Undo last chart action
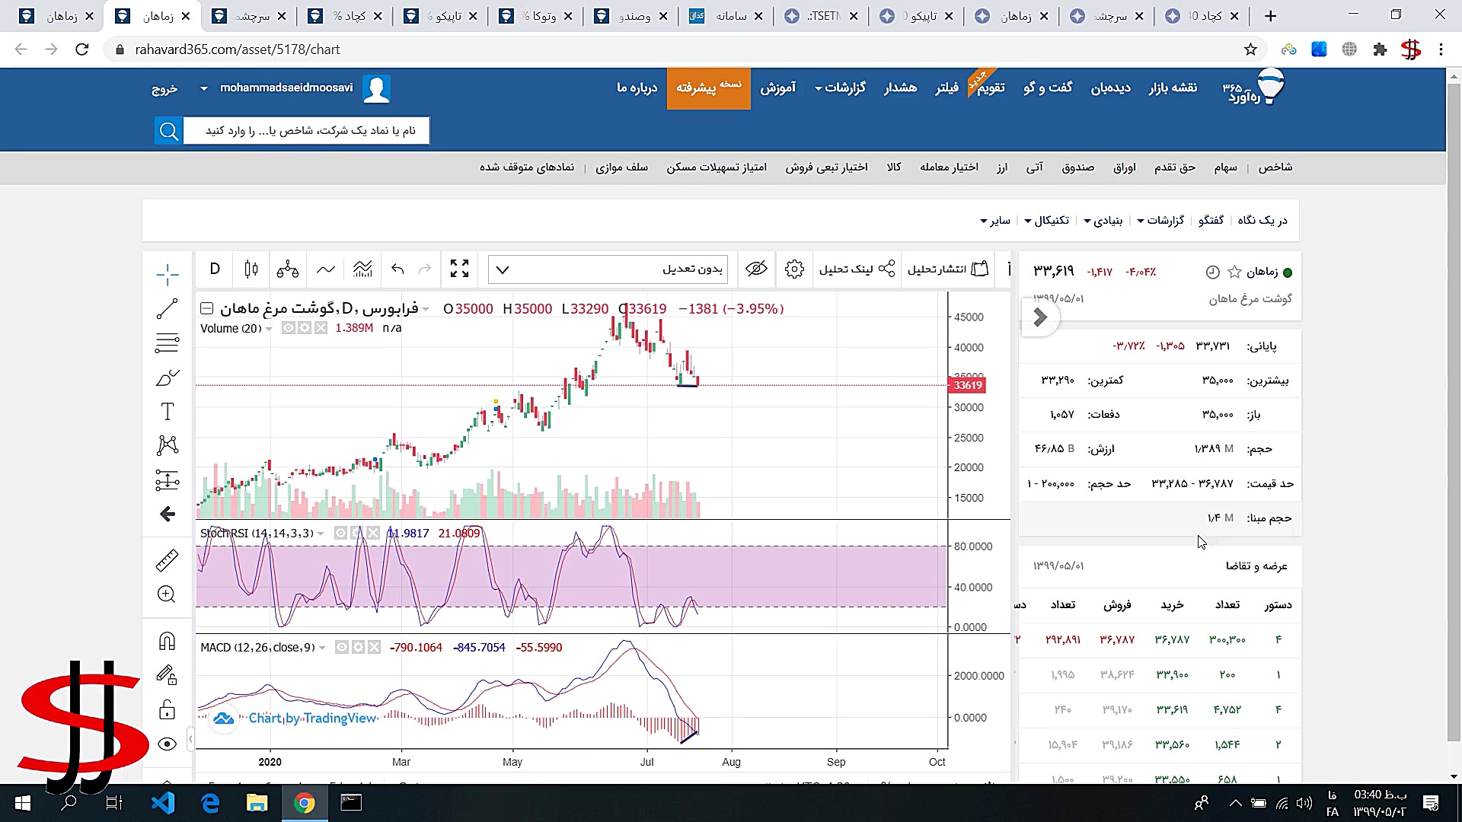1462x822 pixels. point(397,269)
